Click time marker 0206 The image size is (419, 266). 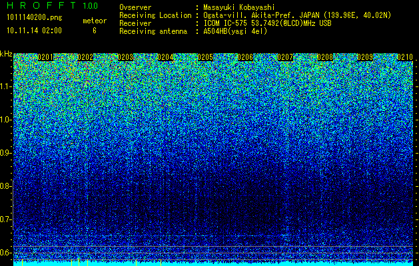pyautogui.click(x=245, y=57)
